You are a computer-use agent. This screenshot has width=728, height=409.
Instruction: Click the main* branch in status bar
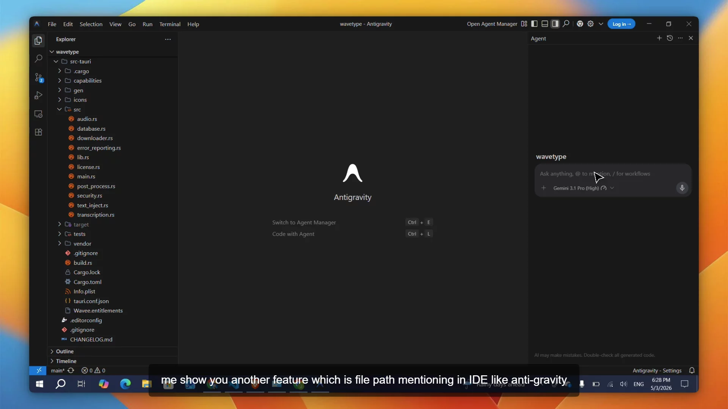58,370
